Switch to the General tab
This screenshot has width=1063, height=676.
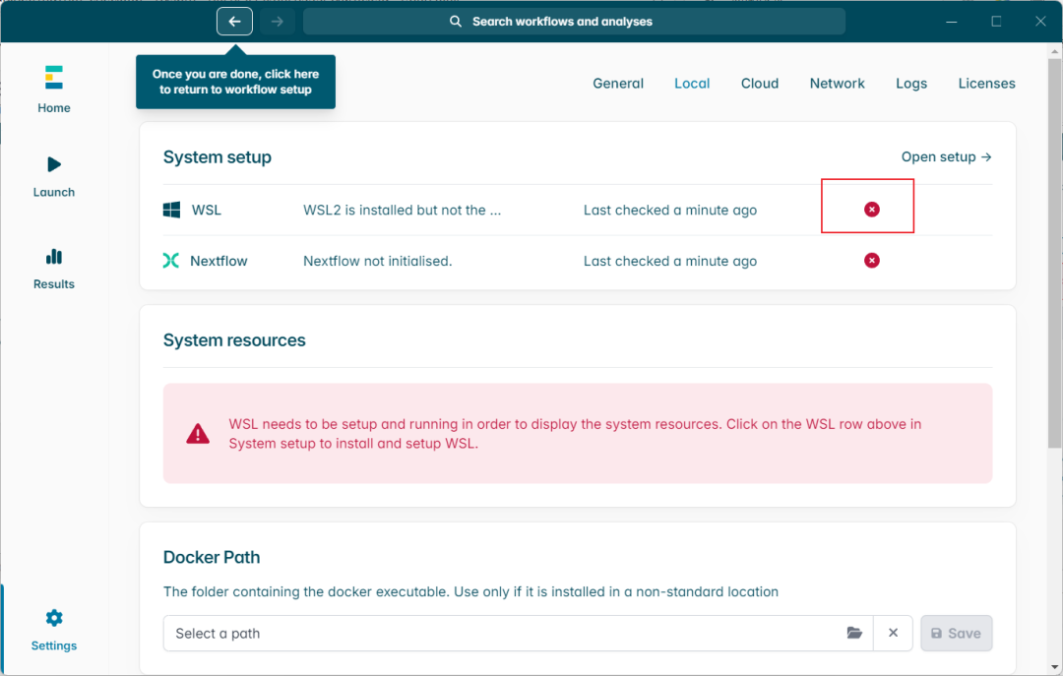pos(618,84)
